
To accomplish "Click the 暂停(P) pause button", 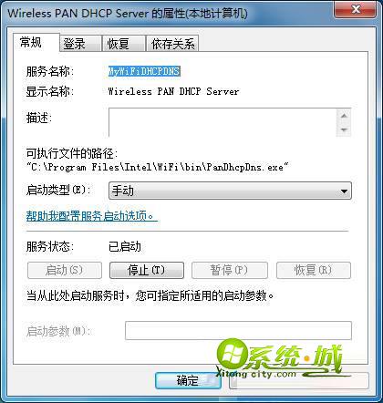I will click(230, 270).
